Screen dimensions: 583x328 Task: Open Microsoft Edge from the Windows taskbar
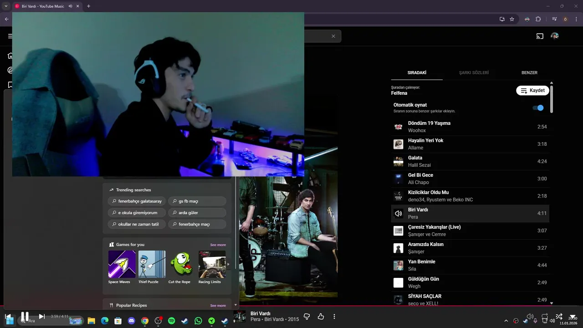(105, 321)
